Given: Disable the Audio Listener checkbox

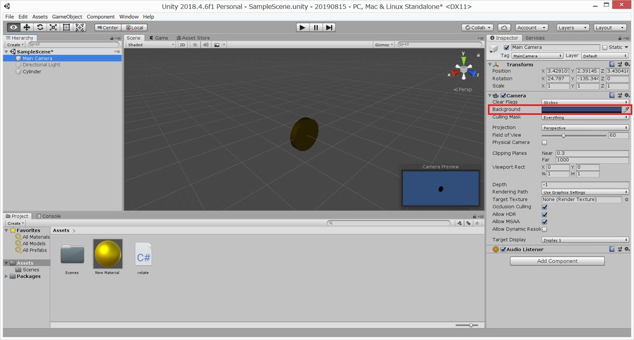Looking at the screenshot, I should 504,249.
